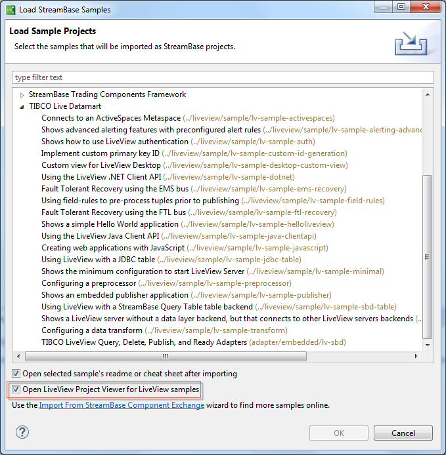This screenshot has height=455, width=446.
Task: Select Configuring a data transform sample
Action: point(164,330)
